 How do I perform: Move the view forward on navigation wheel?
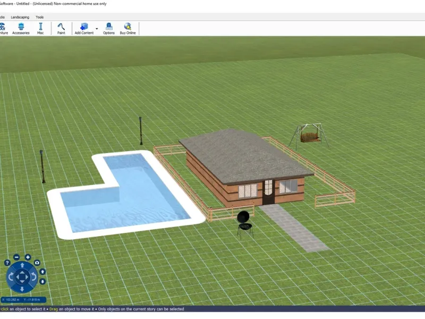point(22,265)
